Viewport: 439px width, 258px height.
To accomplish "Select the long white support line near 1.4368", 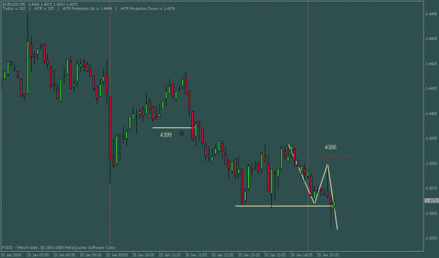I will [x=284, y=206].
